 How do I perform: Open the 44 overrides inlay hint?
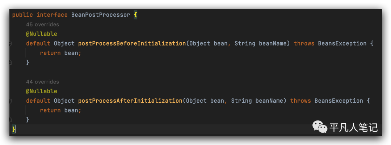[x=42, y=82]
